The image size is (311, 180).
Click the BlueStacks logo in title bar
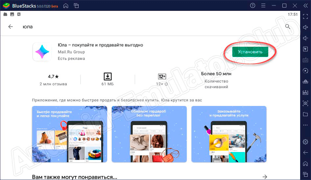(6, 6)
